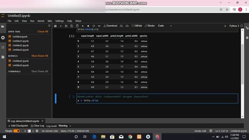
Task: Open the Run menu
Action: point(32,21)
